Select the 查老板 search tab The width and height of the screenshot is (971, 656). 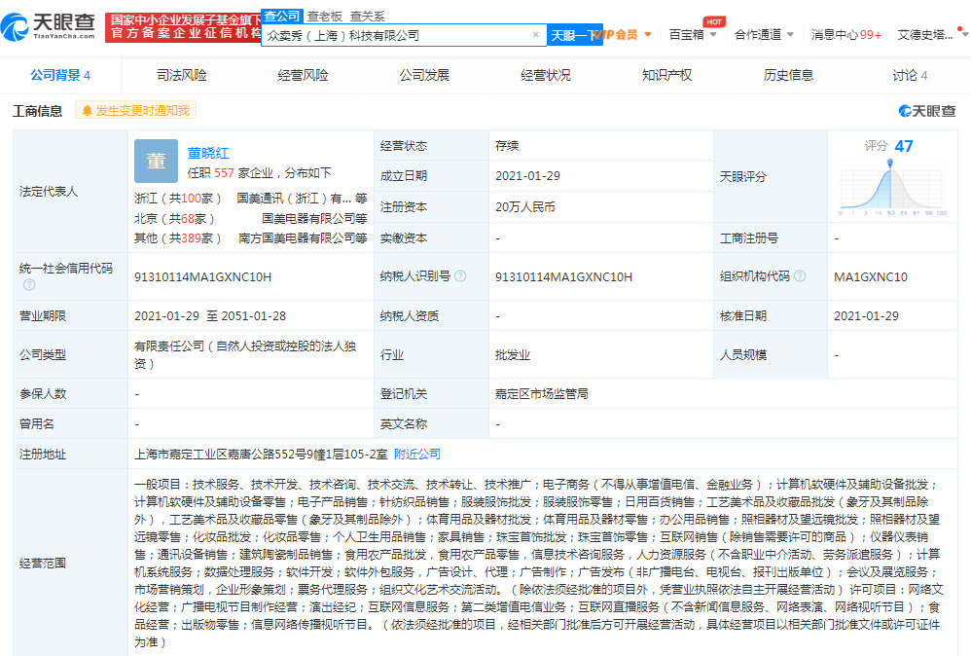tap(325, 17)
